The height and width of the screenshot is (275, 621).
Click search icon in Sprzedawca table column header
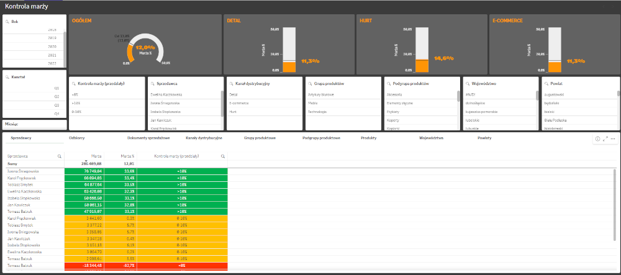60,156
